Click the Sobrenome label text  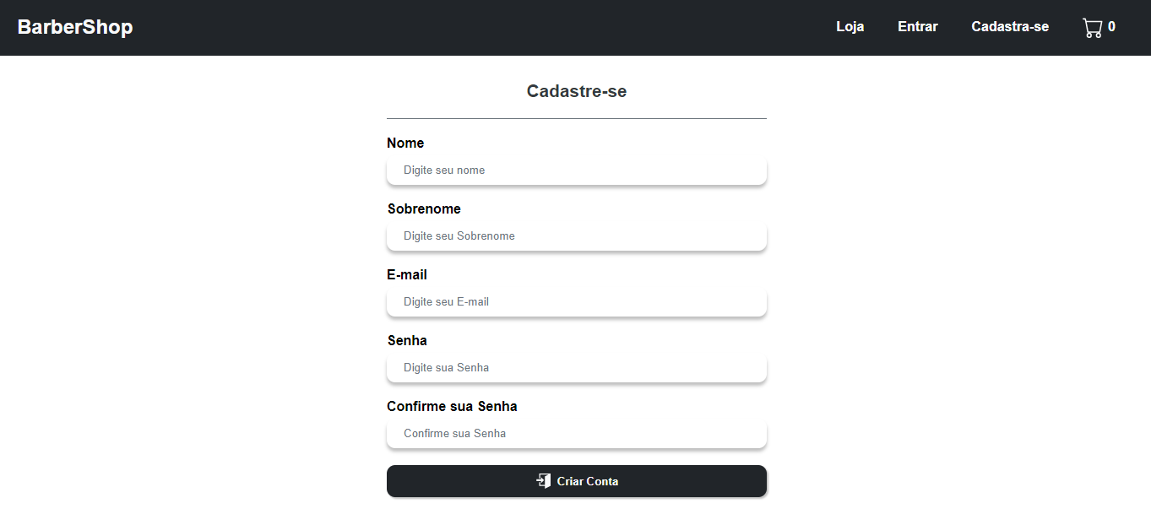tap(424, 208)
